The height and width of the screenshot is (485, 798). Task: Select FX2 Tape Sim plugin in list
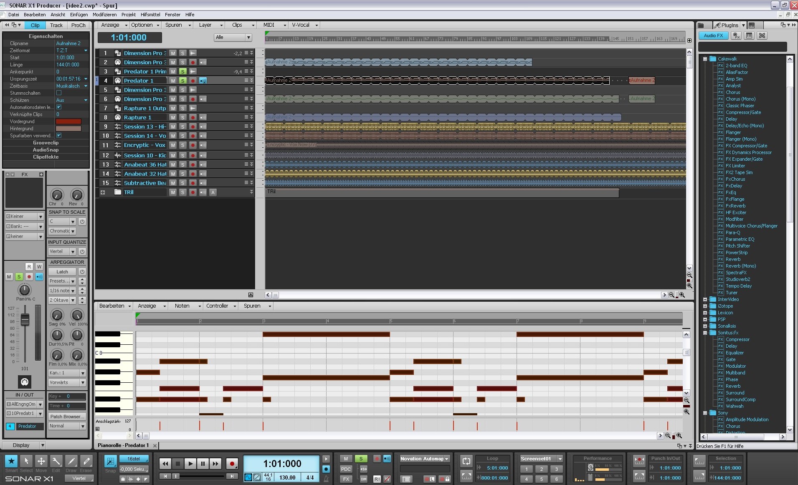pos(739,172)
